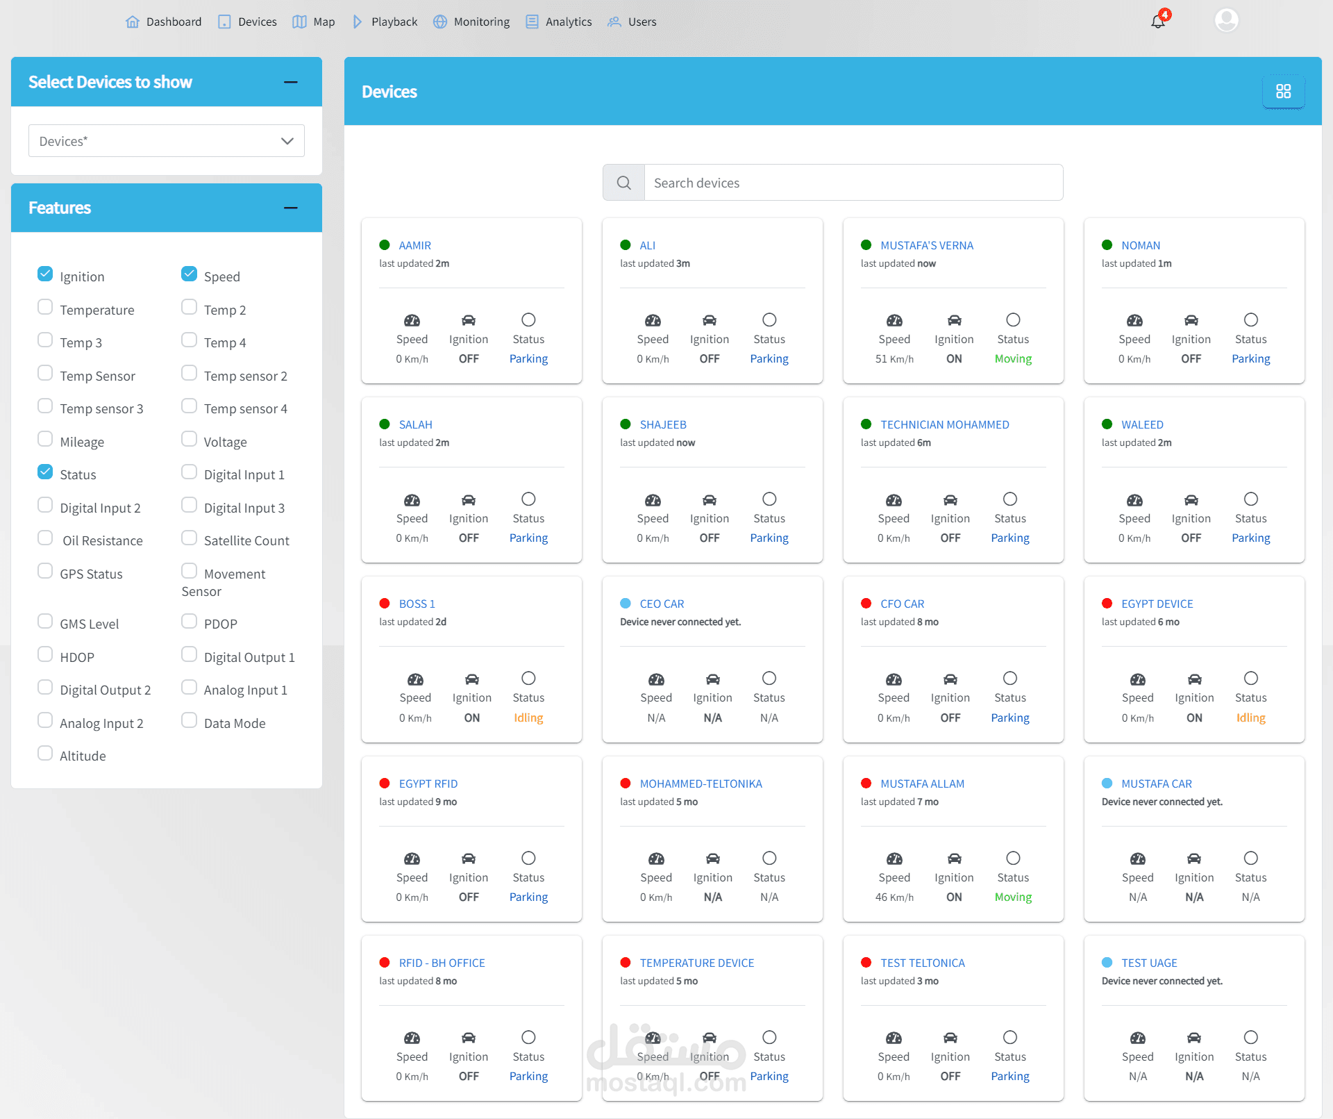Open the user profile avatar
Screen dimensions: 1333x1119
tap(1226, 20)
